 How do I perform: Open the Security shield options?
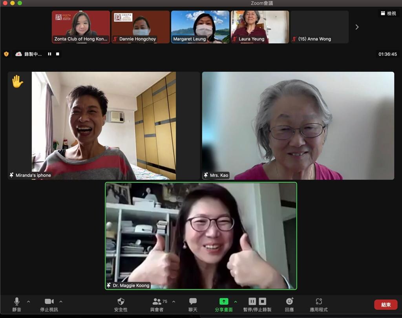tap(121, 302)
